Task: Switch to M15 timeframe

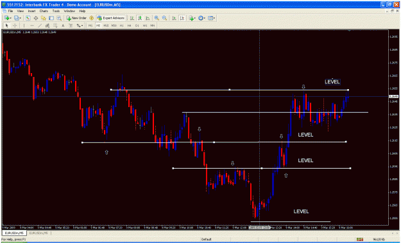Action: point(106,26)
